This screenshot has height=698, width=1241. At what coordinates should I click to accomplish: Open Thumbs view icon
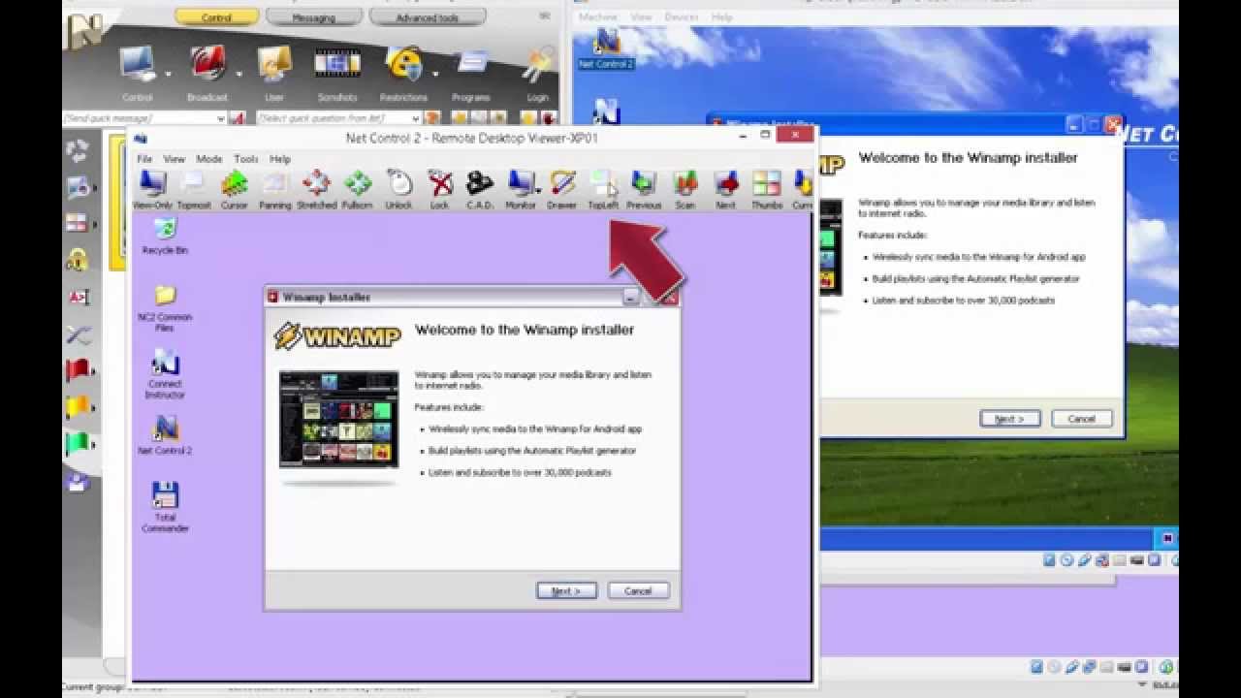point(767,189)
